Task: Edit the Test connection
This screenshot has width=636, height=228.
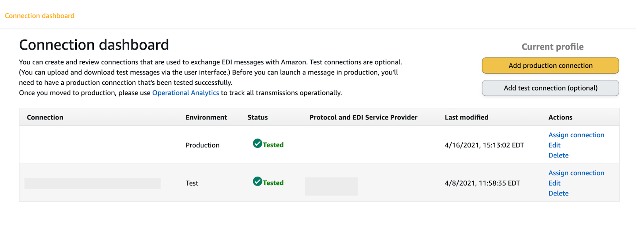Action: point(554,183)
